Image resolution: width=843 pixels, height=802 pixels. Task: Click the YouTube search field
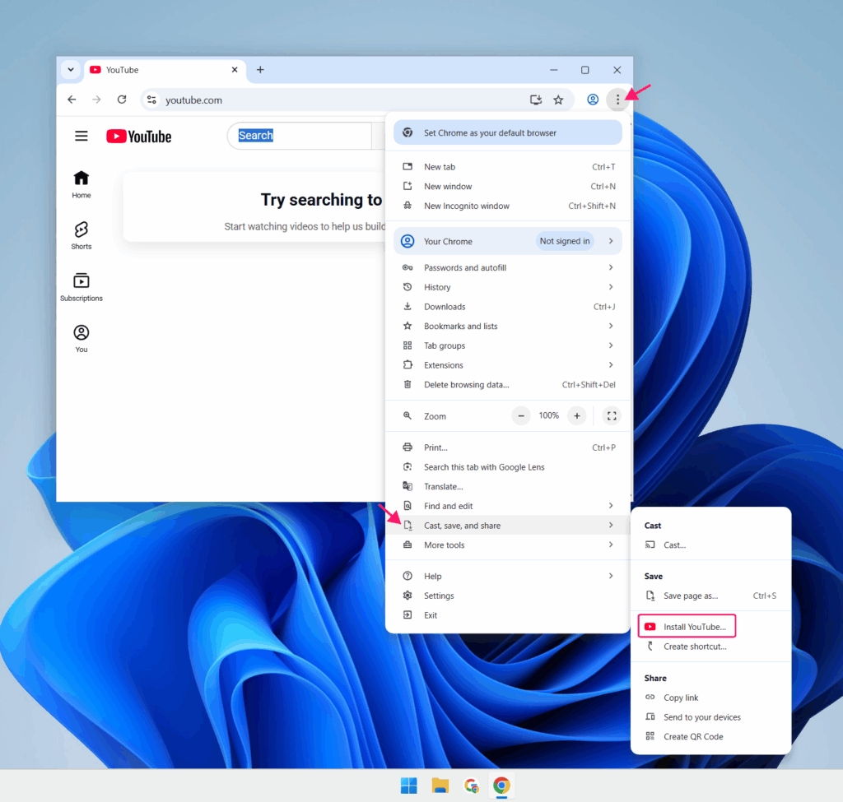(300, 136)
